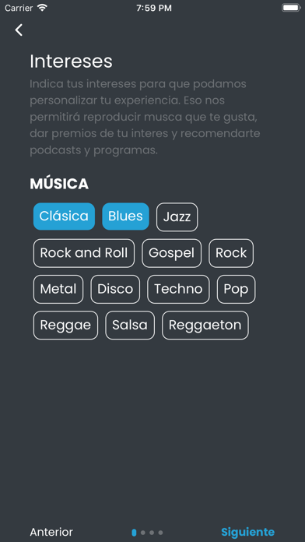Jump to the second page dot
The height and width of the screenshot is (542, 305).
coord(143,533)
